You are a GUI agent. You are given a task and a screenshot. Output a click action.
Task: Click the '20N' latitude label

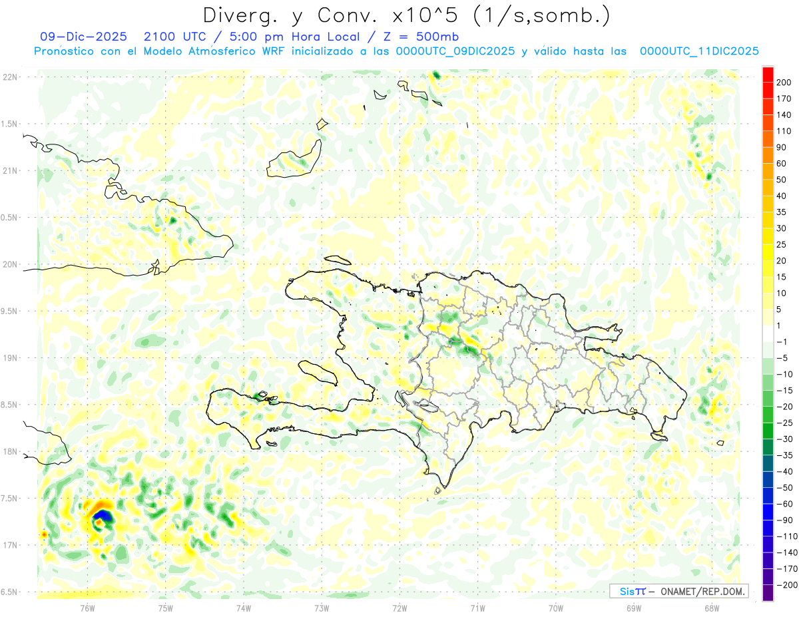pyautogui.click(x=10, y=264)
